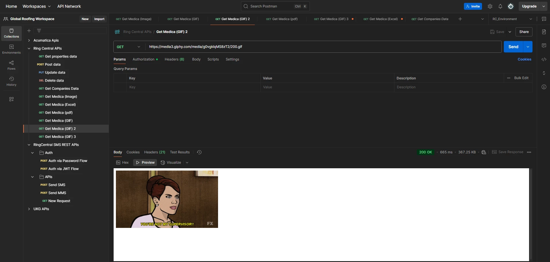Image resolution: width=550 pixels, height=262 pixels.
Task: Open the Save options dropdown arrow
Action: 510,32
